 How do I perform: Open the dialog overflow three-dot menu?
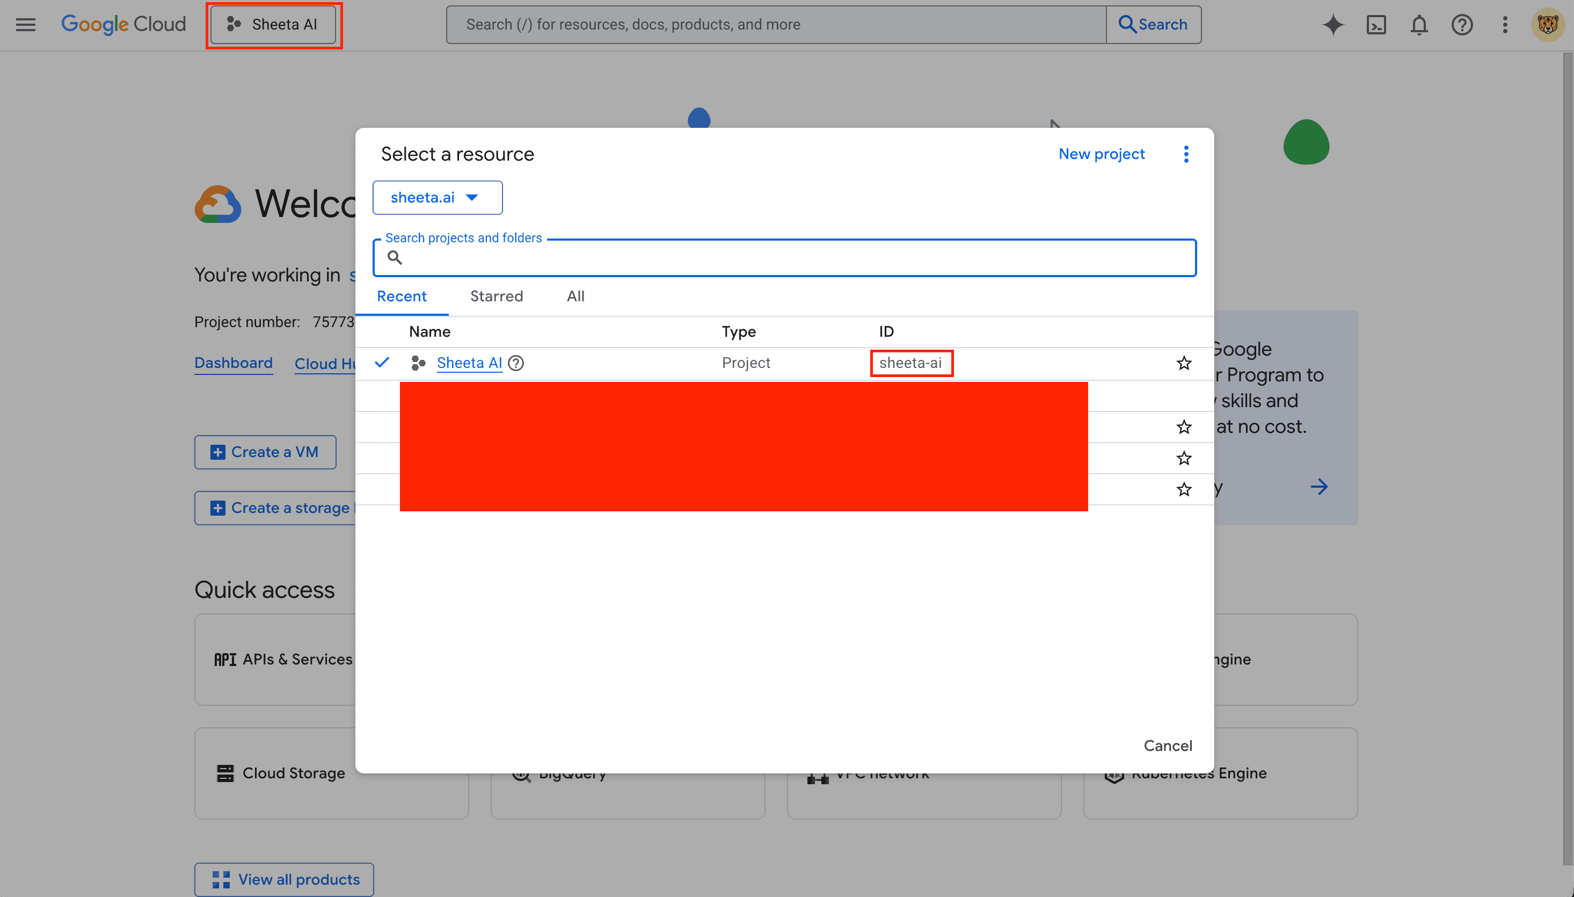(x=1186, y=154)
